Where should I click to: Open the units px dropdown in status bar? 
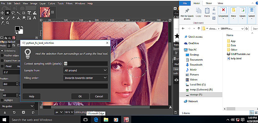59,112
